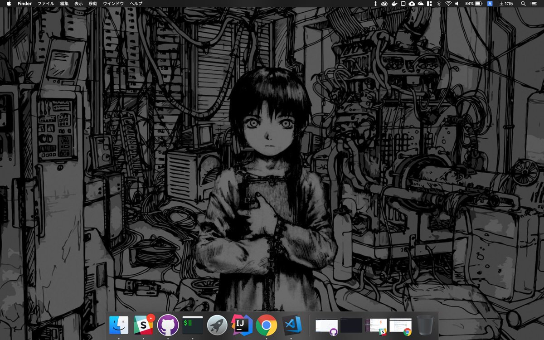Screen dimensions: 544x340
Task: Open Notification Center list icon
Action: coord(534,4)
